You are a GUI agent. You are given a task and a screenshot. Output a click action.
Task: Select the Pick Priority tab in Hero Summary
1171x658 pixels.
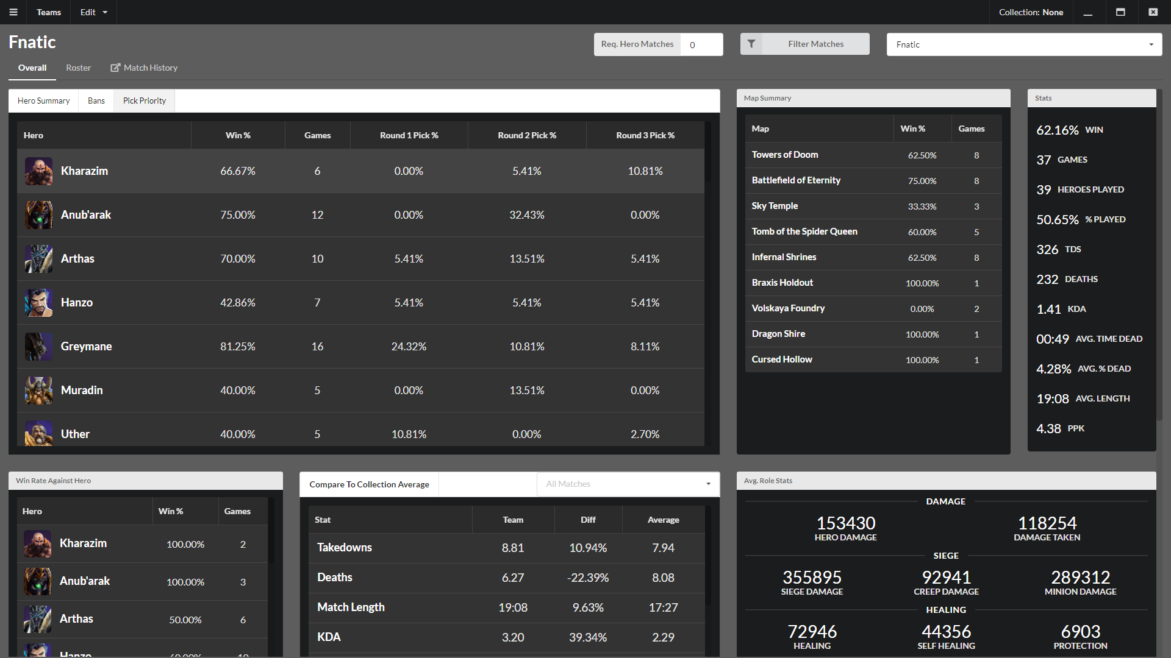(145, 101)
